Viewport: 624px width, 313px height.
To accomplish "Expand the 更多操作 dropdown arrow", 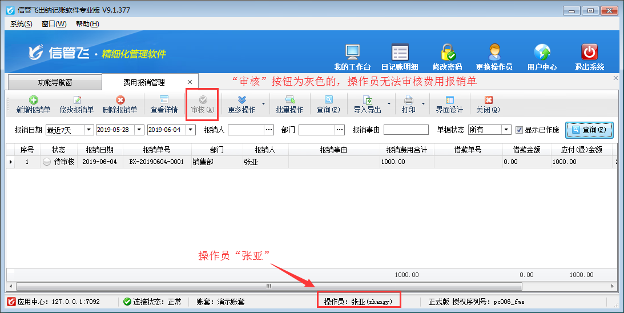I will [x=263, y=104].
